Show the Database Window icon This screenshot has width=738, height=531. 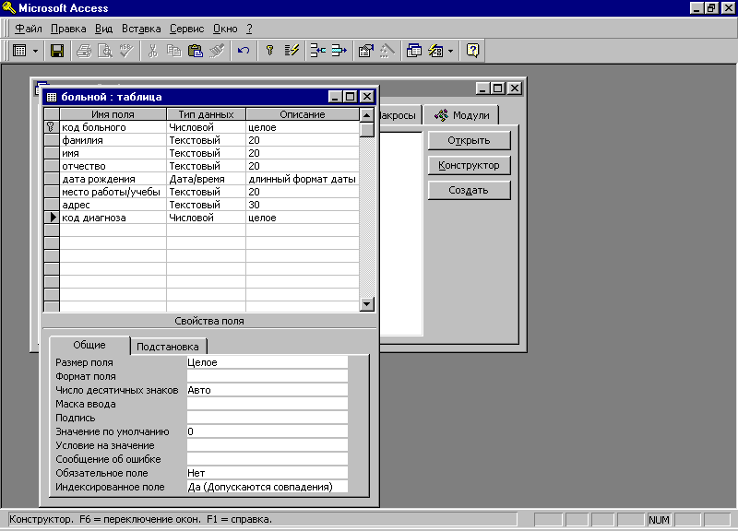point(413,51)
